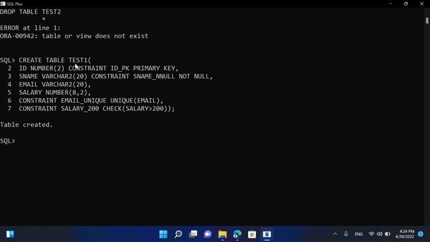The width and height of the screenshot is (430, 242).
Task: Click the vertical scrollbar thumb
Action: pyautogui.click(x=427, y=21)
